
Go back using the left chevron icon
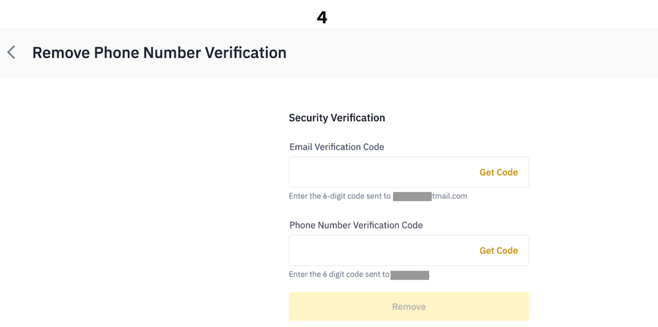coord(12,53)
